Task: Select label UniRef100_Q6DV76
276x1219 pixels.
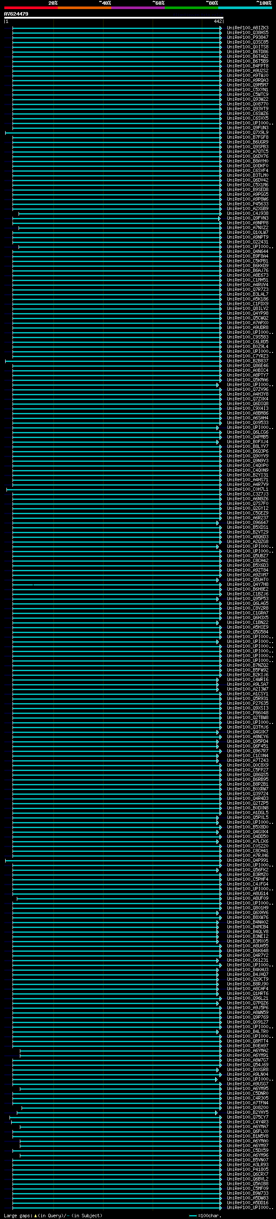Action: 248,156
